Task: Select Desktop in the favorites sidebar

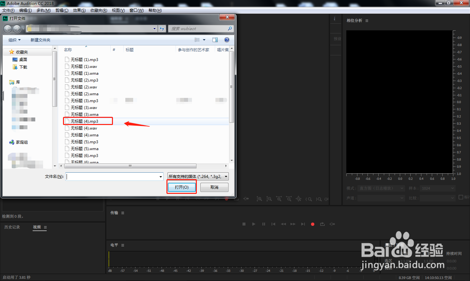Action: 20,59
